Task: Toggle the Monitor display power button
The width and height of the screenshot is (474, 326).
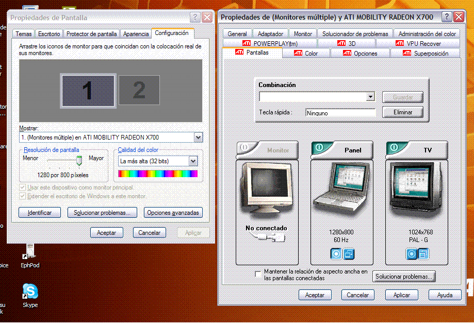Action: coord(244,147)
